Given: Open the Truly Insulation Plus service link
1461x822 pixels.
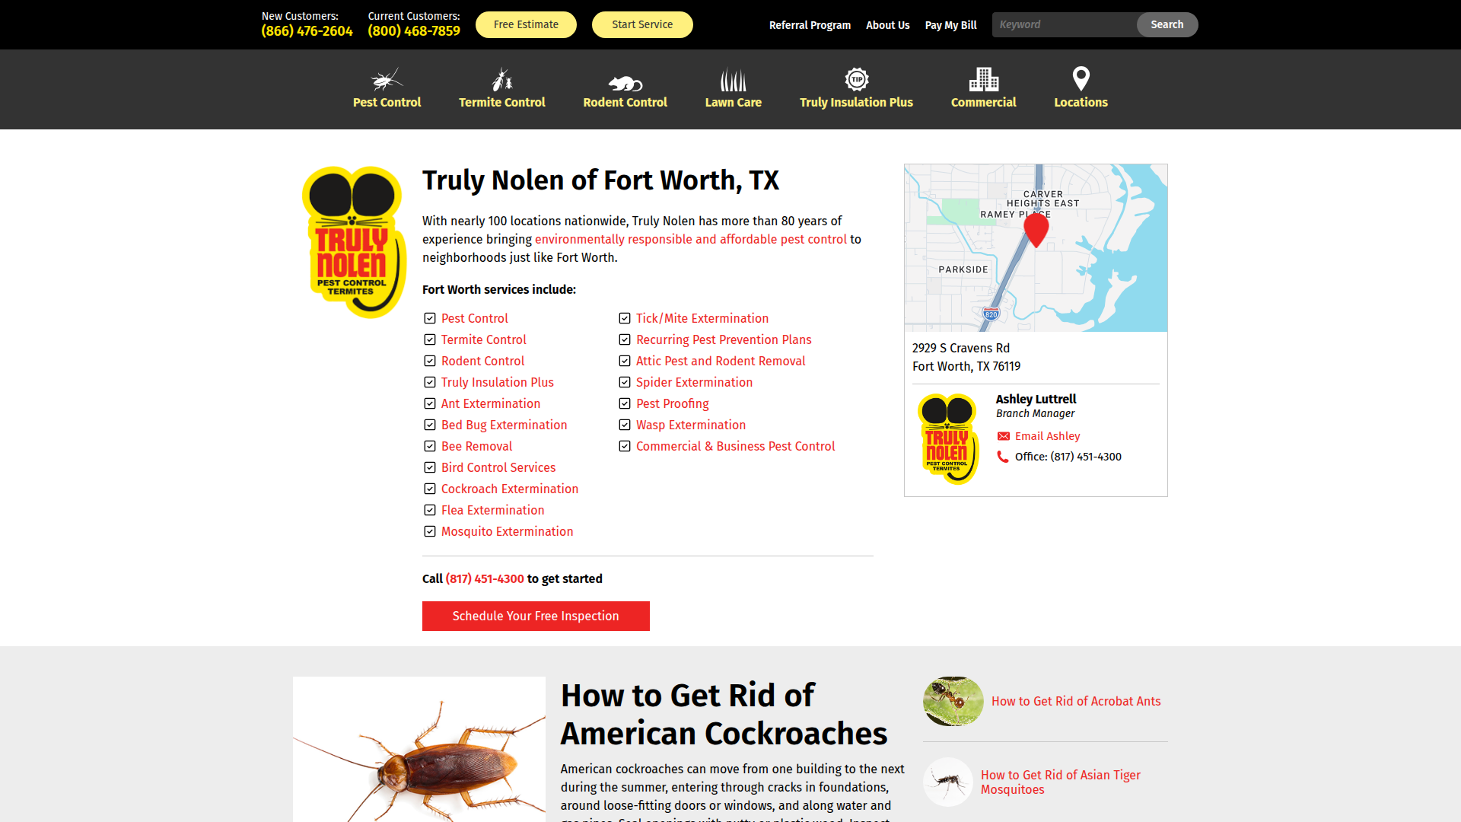Looking at the screenshot, I should click(x=497, y=382).
